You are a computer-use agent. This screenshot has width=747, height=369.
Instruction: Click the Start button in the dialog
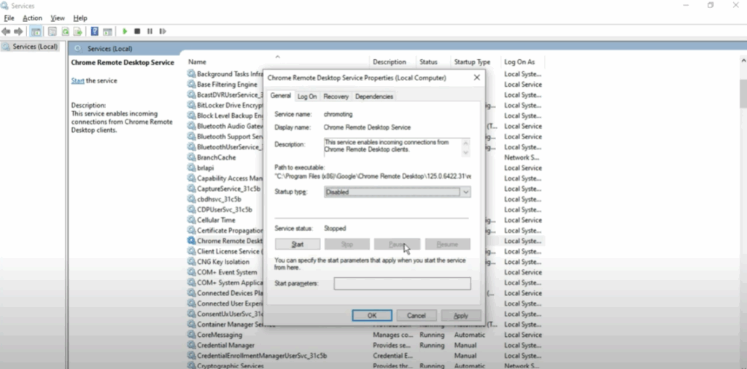298,244
